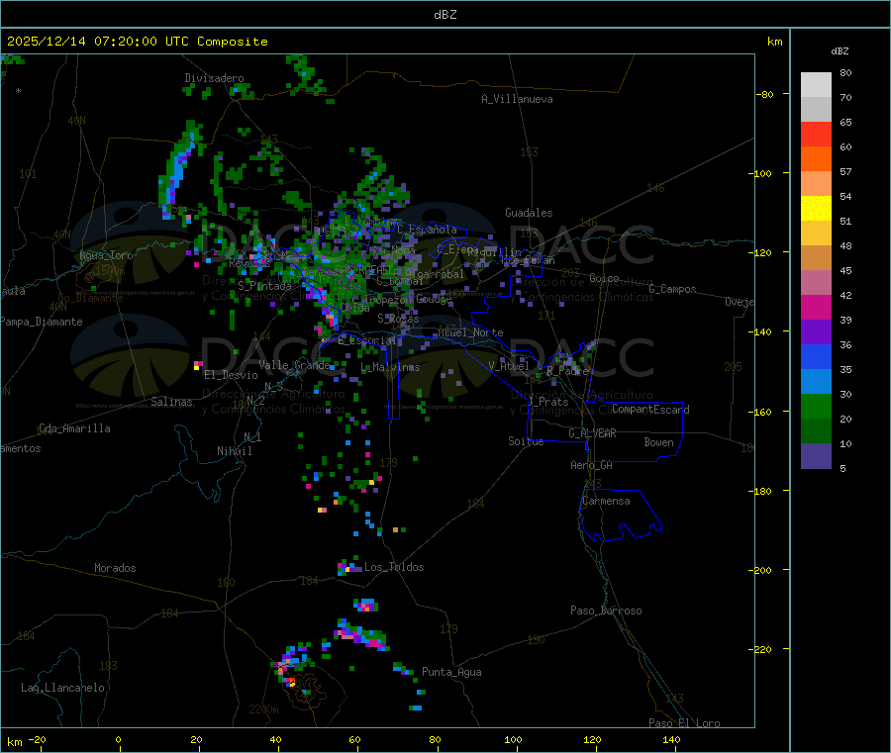
Task: Click the dBZ title at top
Action: [x=445, y=15]
